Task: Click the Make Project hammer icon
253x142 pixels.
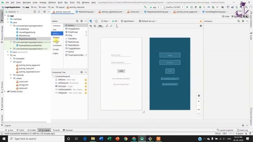Action: 145,7
